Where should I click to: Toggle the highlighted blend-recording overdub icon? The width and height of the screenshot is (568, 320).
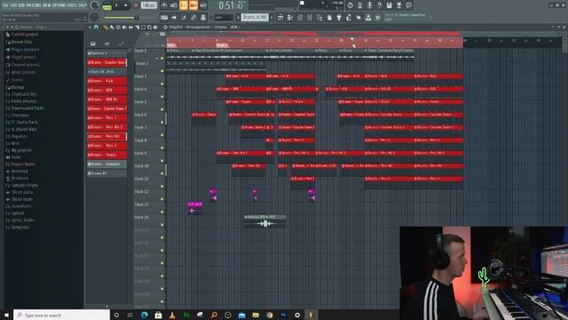click(193, 5)
